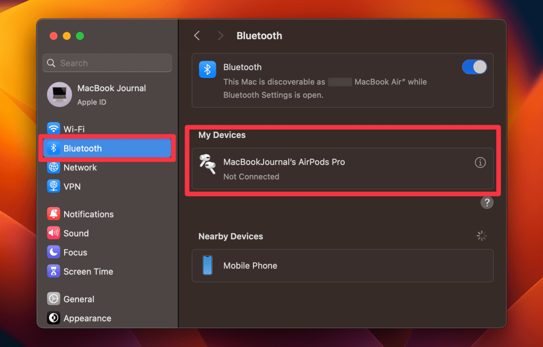Go forward with the right chevron
The width and height of the screenshot is (543, 347).
pos(220,36)
